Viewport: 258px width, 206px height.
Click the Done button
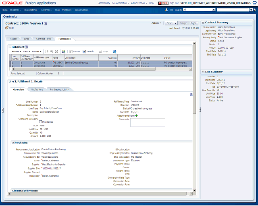pyautogui.click(x=193, y=23)
